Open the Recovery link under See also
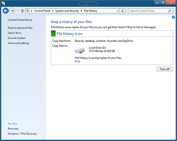This screenshot has height=141, width=177. (x=13, y=129)
